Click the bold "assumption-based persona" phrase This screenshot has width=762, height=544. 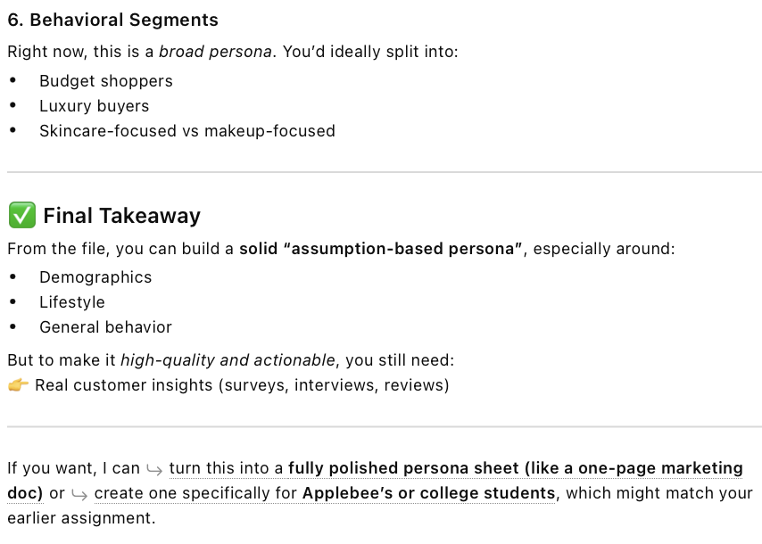pyautogui.click(x=381, y=249)
